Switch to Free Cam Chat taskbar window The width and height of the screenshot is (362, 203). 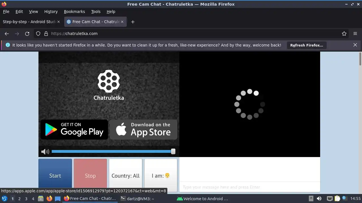(x=90, y=198)
